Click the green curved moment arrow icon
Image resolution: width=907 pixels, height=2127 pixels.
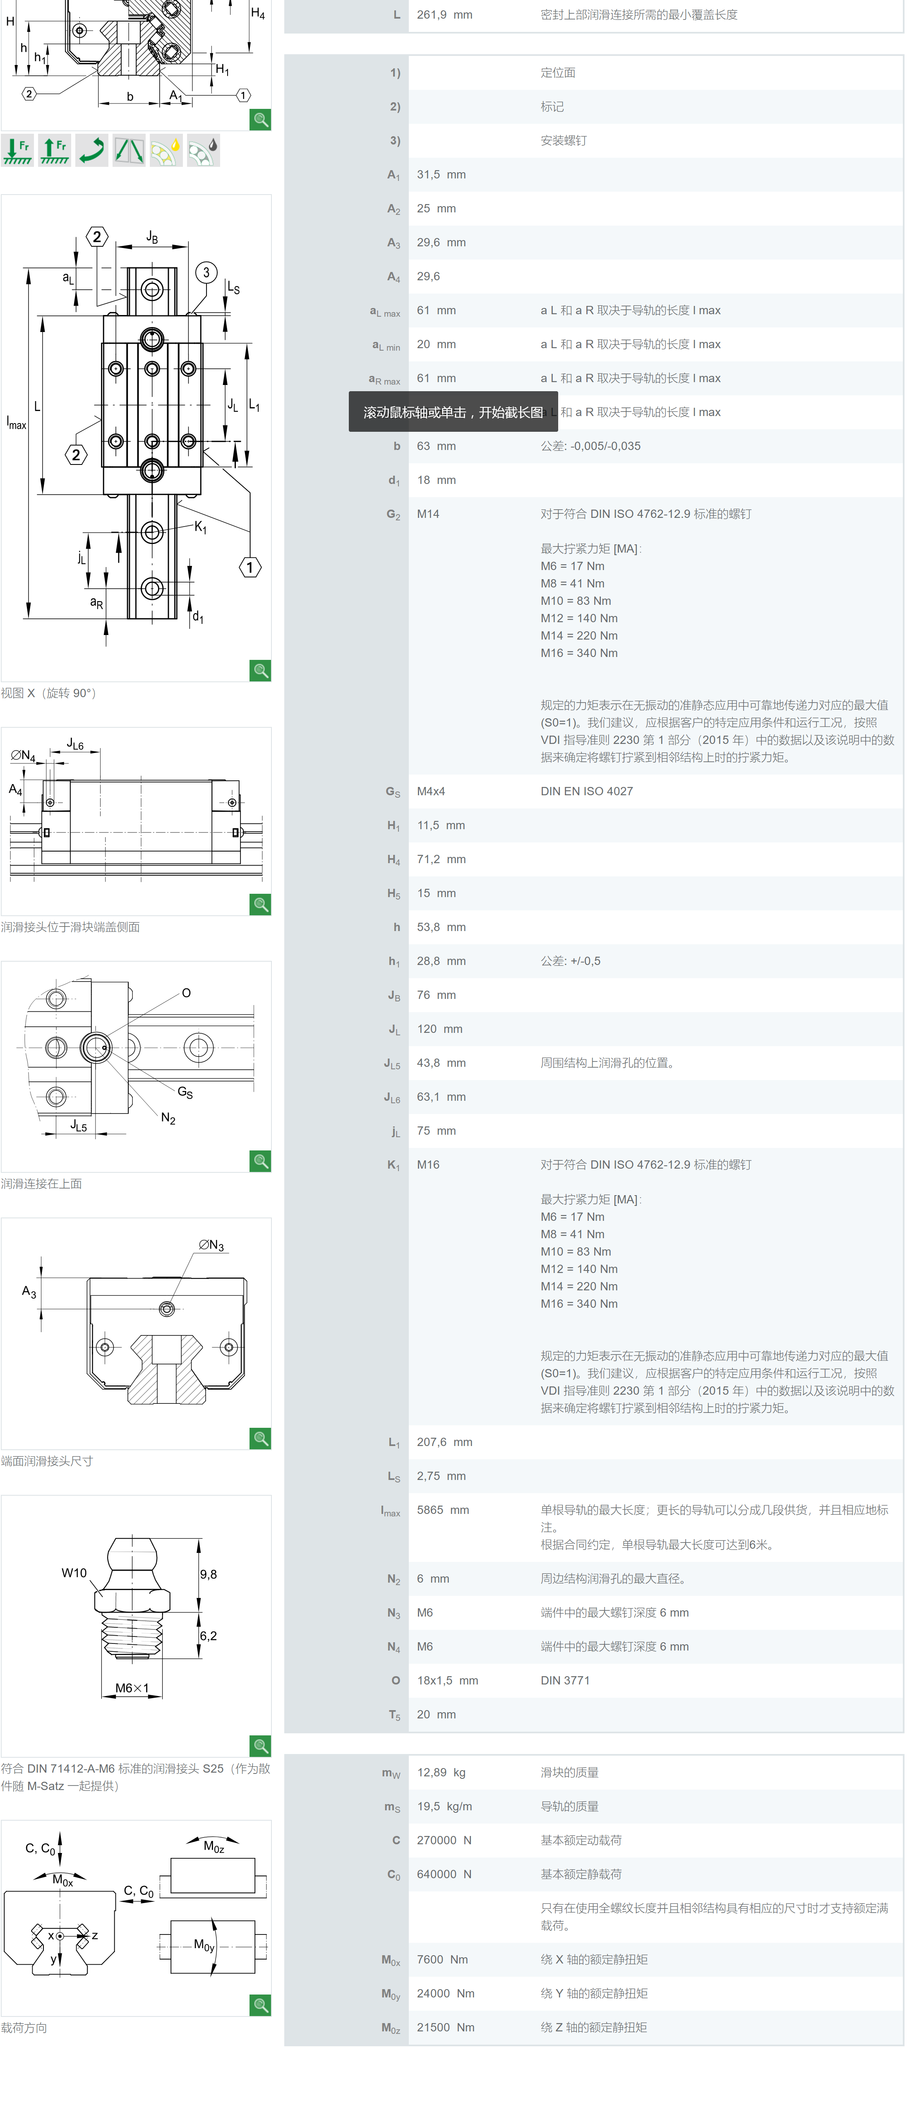[91, 150]
